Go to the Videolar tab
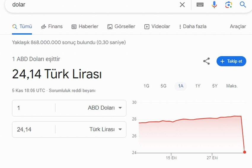Image resolution: width=252 pixels, height=168 pixels. 157,27
